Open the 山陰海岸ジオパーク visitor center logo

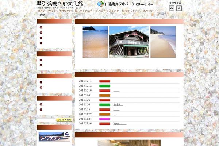(x=125, y=4)
